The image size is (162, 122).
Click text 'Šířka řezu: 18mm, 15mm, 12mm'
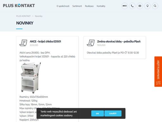tap(35, 105)
